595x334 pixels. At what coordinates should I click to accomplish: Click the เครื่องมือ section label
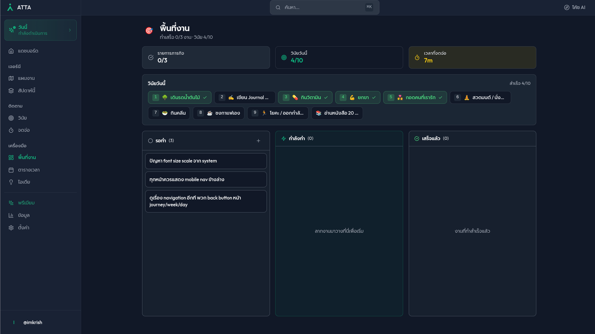[x=17, y=146]
